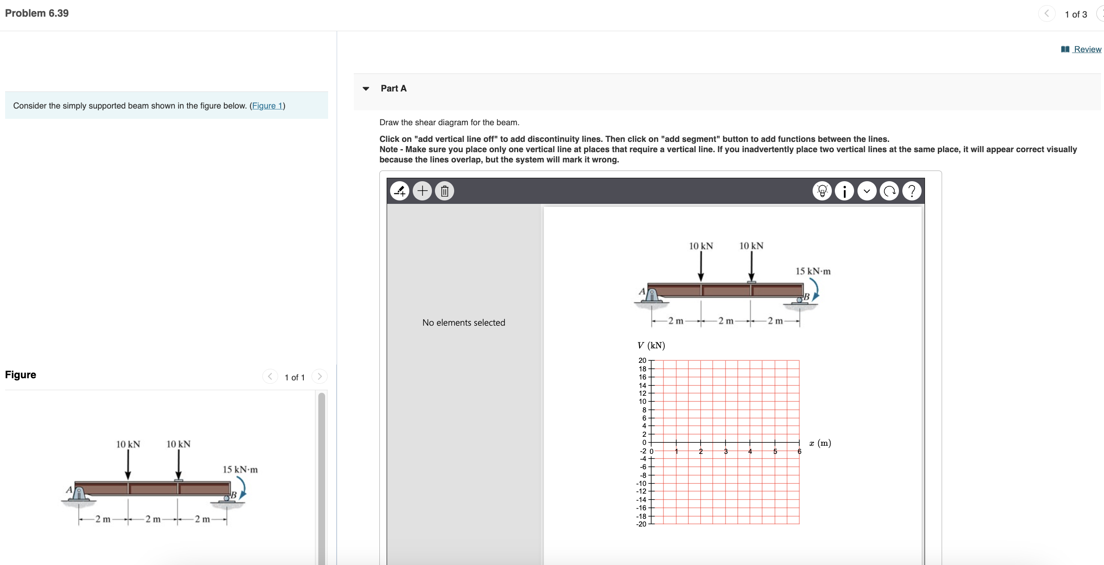
Task: Select the add vertical line tool
Action: tap(399, 191)
